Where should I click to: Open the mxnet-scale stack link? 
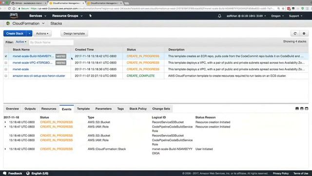tap(20, 69)
